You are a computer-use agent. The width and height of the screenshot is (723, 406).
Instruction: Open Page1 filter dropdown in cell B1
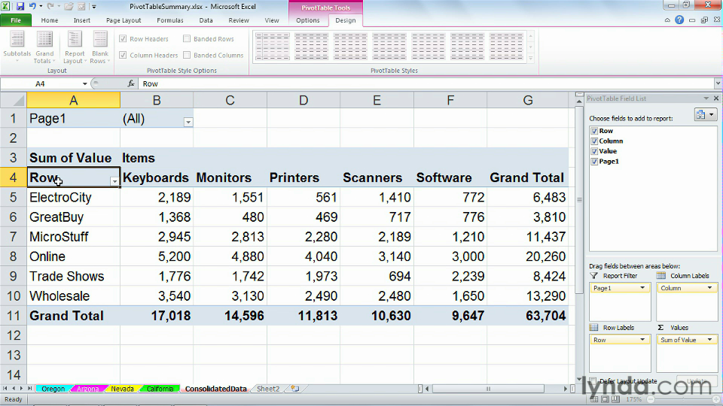[188, 122]
